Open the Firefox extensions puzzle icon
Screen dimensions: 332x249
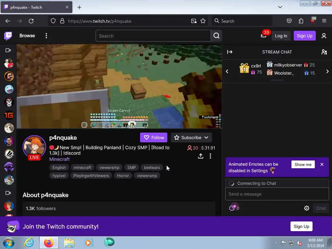coord(301,21)
